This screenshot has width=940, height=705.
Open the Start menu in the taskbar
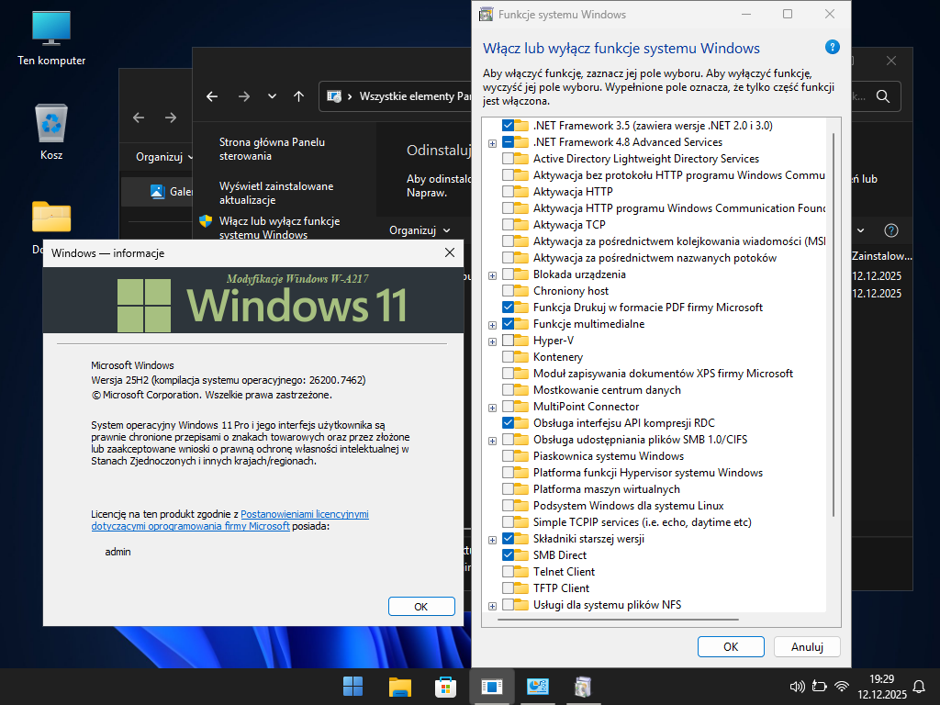[x=352, y=686]
